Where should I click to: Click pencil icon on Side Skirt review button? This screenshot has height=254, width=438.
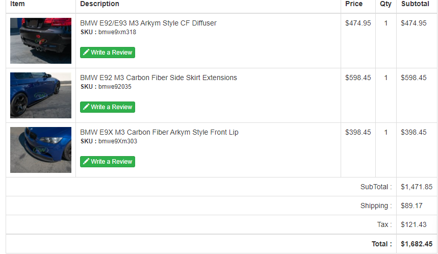(x=86, y=107)
